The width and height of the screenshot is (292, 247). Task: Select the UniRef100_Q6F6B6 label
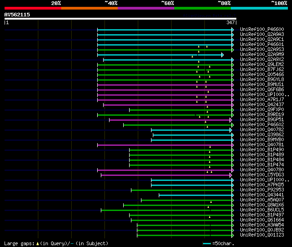[262, 90]
